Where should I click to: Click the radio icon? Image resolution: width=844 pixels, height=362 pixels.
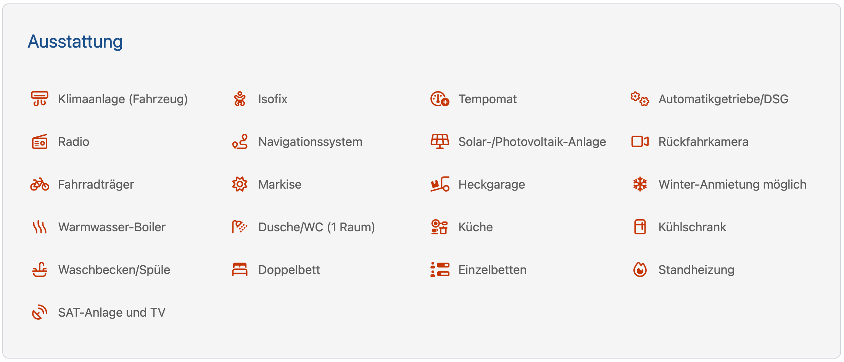(39, 142)
